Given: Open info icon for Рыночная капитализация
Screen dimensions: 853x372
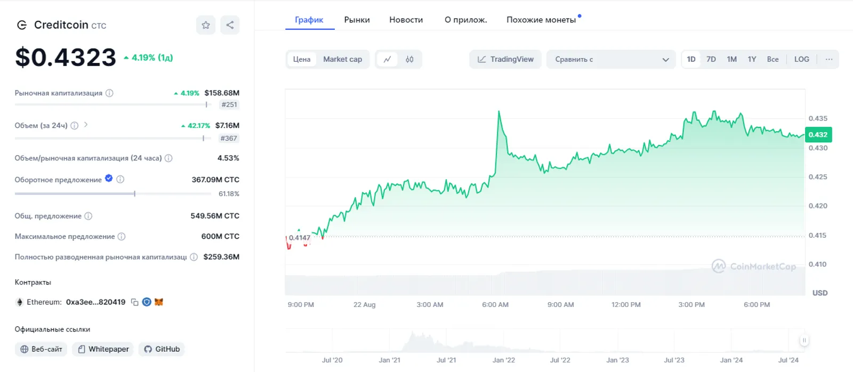Looking at the screenshot, I should 109,93.
